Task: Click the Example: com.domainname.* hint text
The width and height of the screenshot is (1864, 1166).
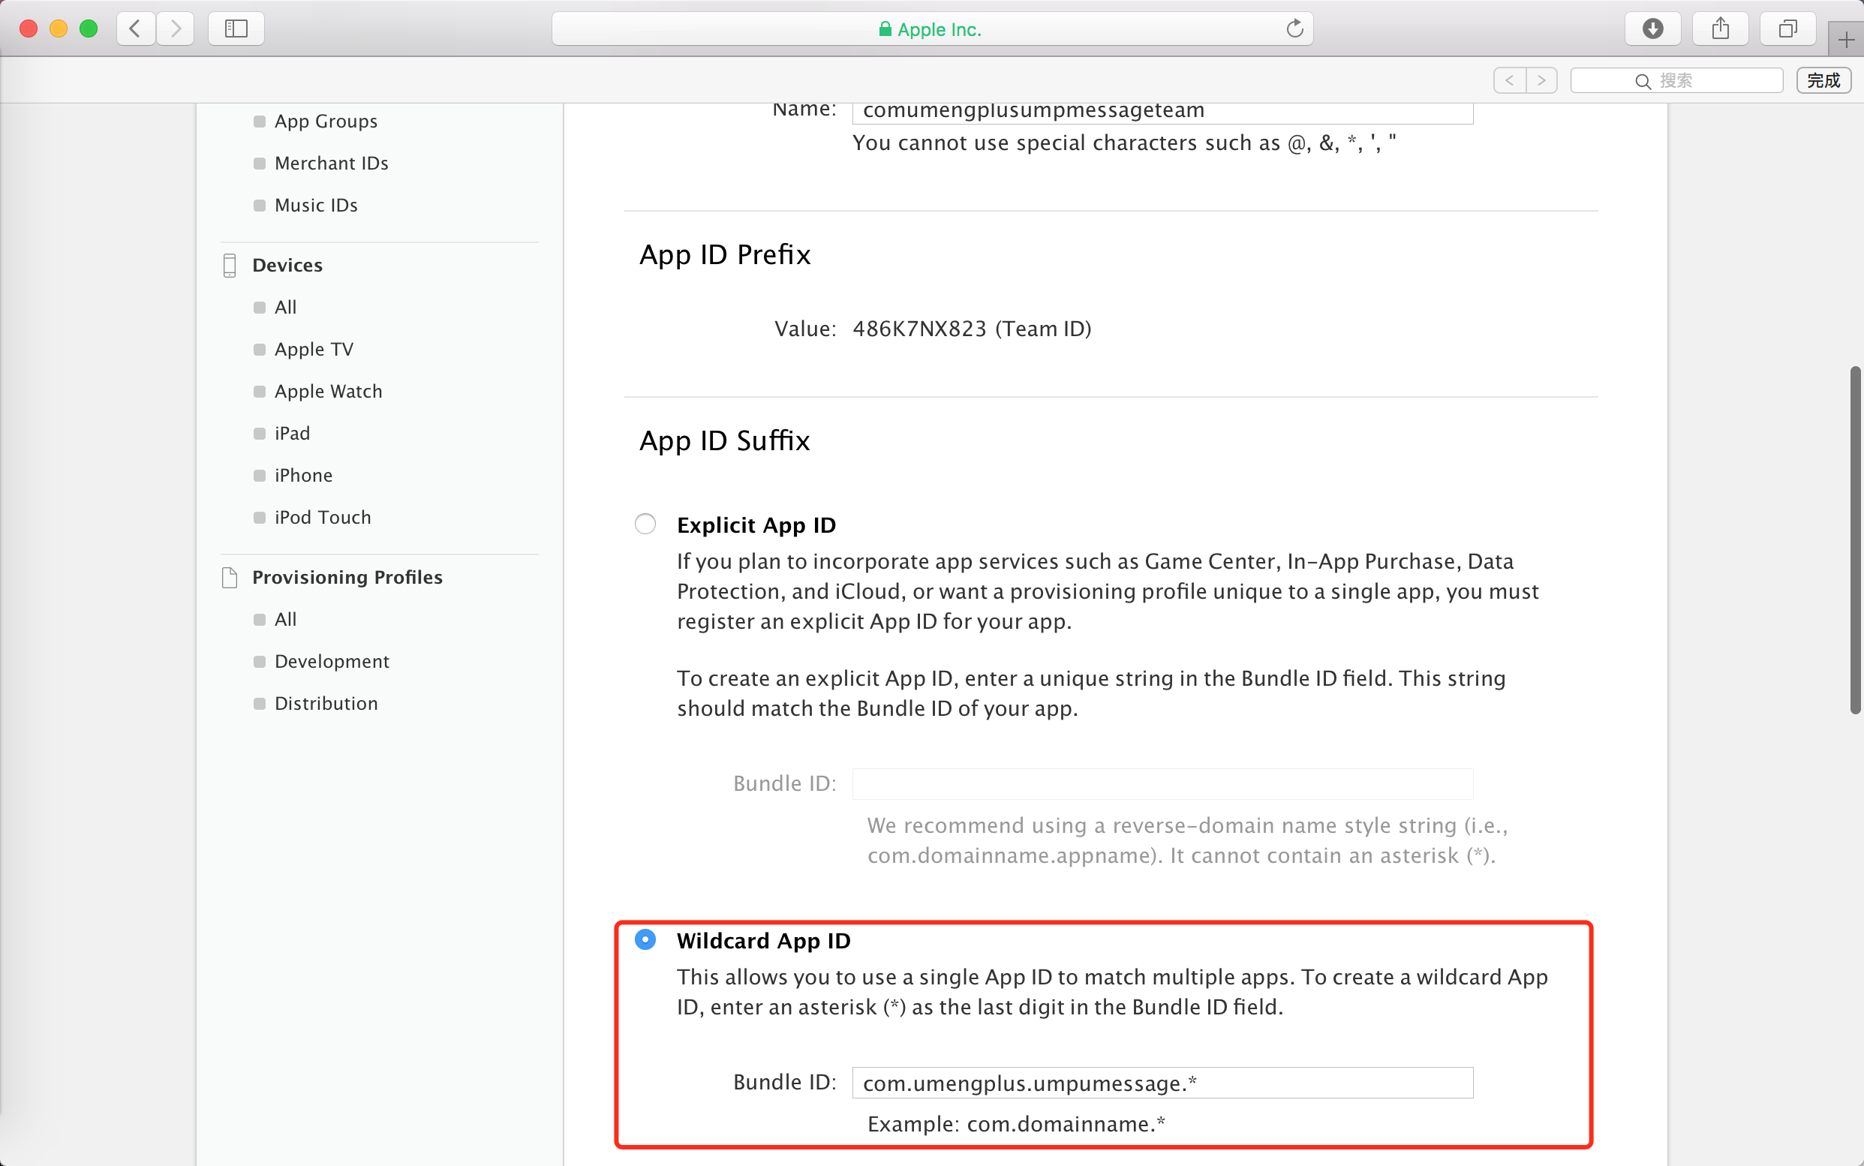Action: (x=1017, y=1124)
